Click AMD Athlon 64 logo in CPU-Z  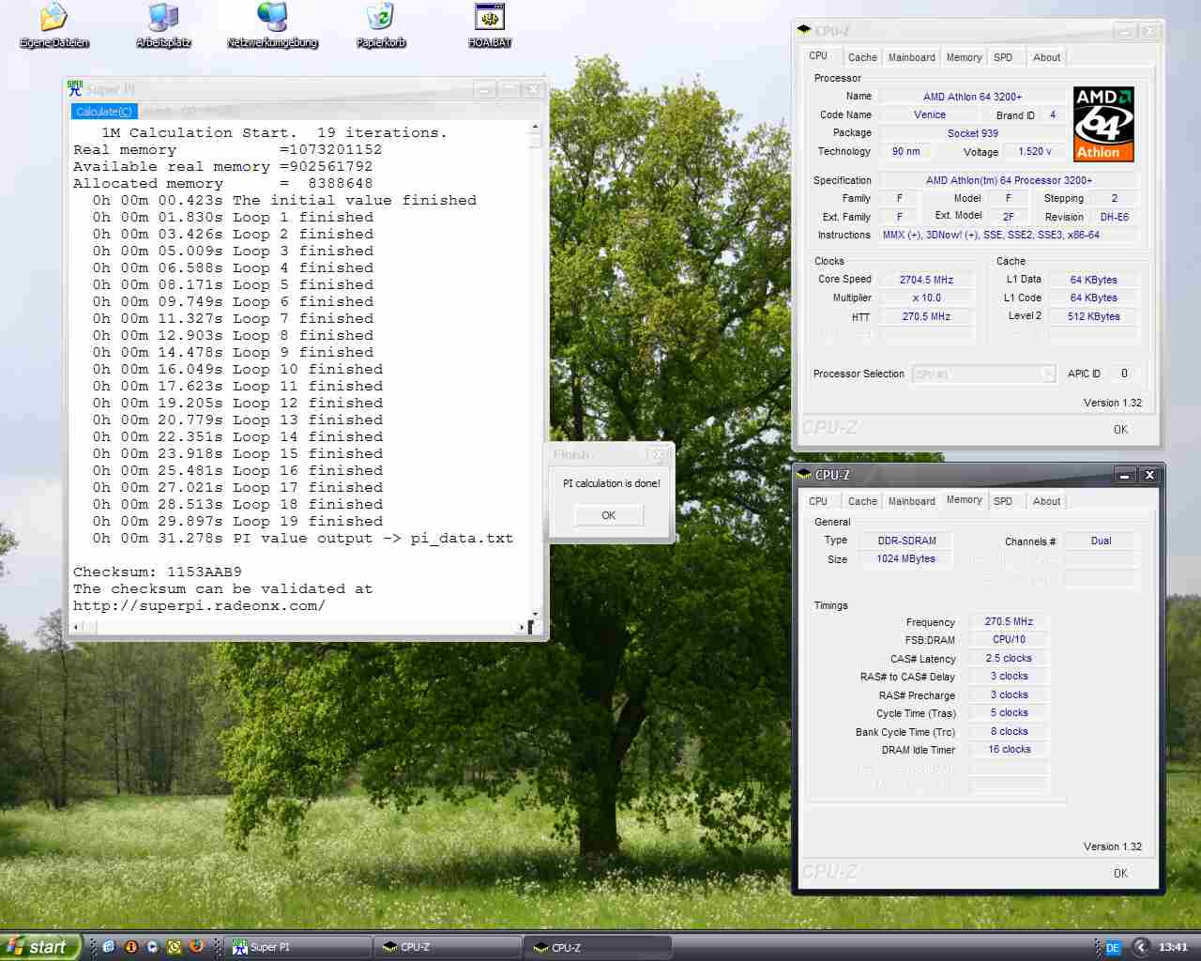1103,124
